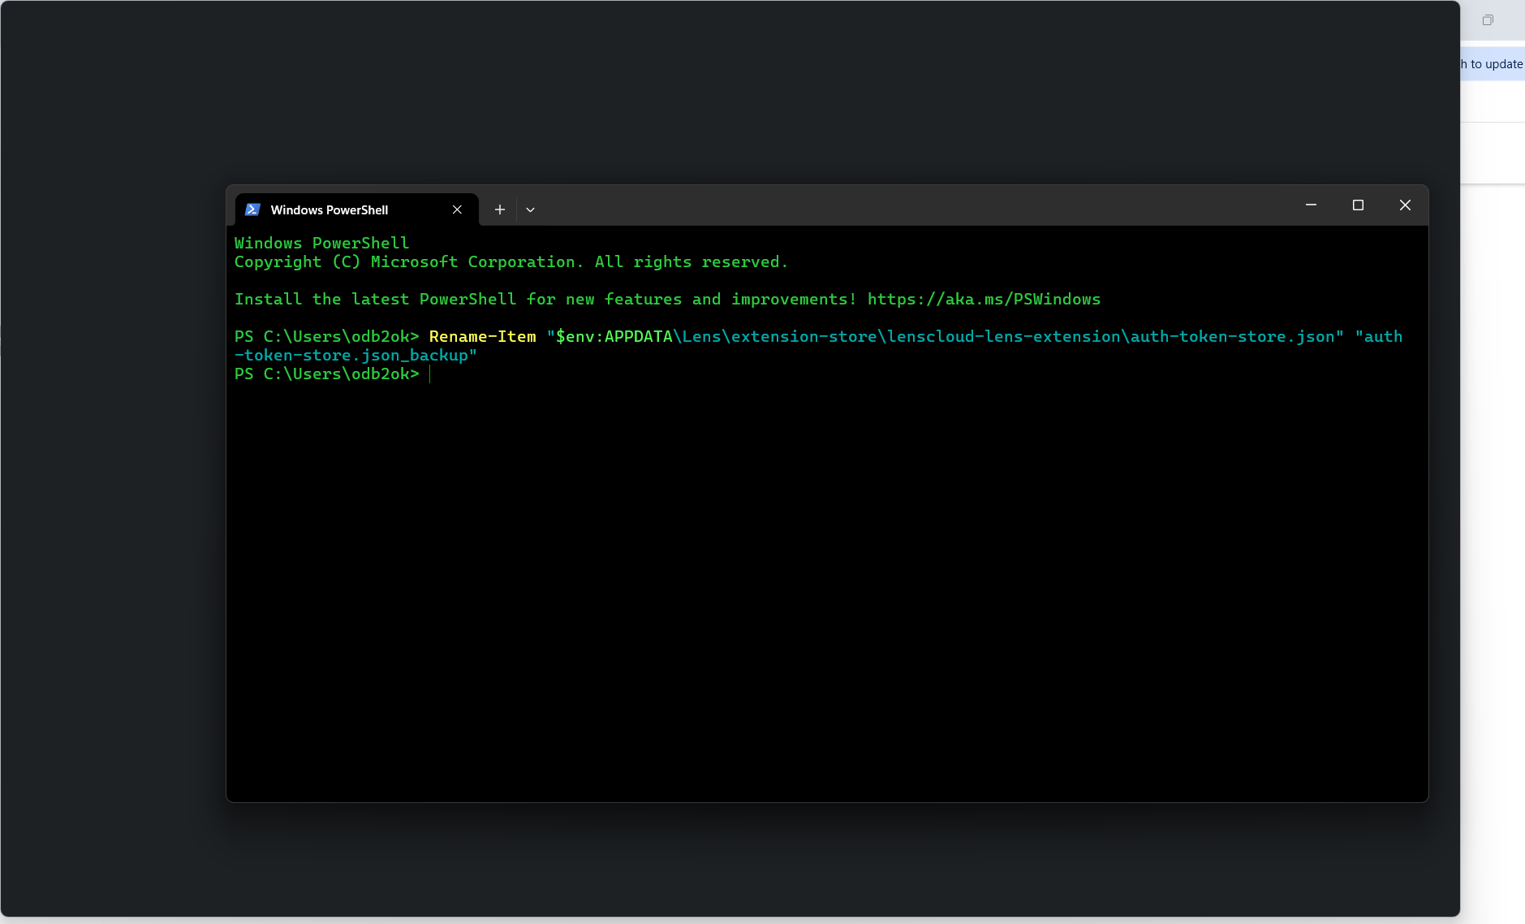Click the first PS C:\Users\odb2ok prompt
Viewport: 1525px width, 924px height.
(326, 337)
